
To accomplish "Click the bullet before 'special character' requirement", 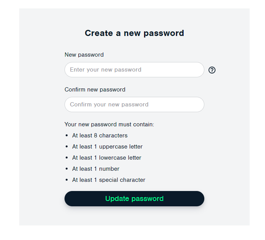I will [x=66, y=180].
